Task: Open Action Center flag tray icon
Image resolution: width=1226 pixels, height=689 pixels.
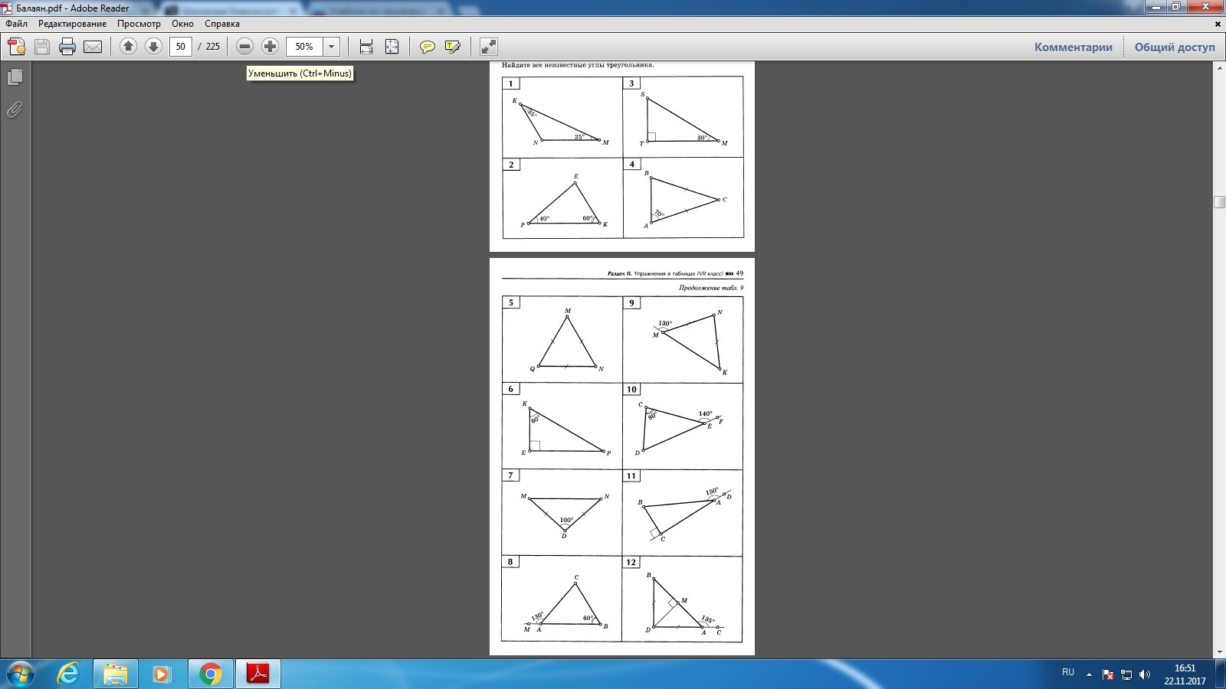Action: [x=1108, y=674]
